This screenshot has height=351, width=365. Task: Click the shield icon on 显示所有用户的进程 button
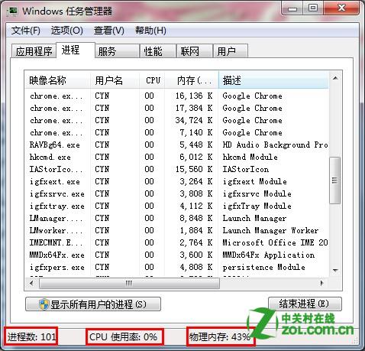click(x=44, y=304)
